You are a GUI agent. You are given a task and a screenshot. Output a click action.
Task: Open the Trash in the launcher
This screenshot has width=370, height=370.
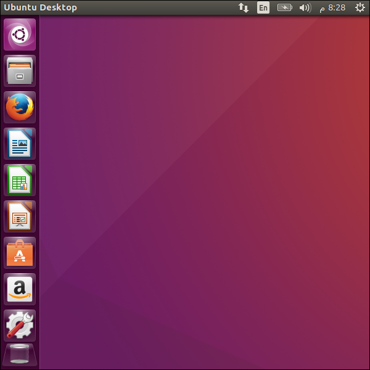[x=20, y=355]
